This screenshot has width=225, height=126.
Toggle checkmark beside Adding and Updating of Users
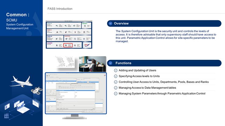point(116,70)
